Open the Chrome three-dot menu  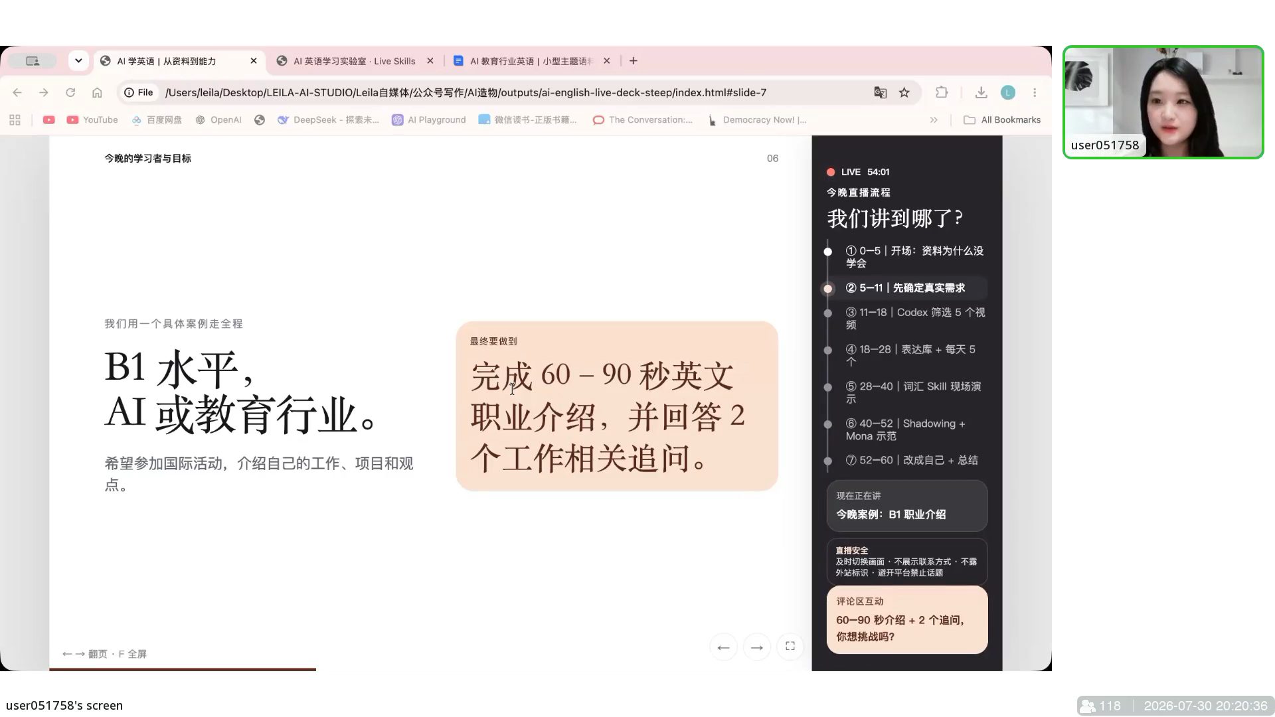[1035, 93]
